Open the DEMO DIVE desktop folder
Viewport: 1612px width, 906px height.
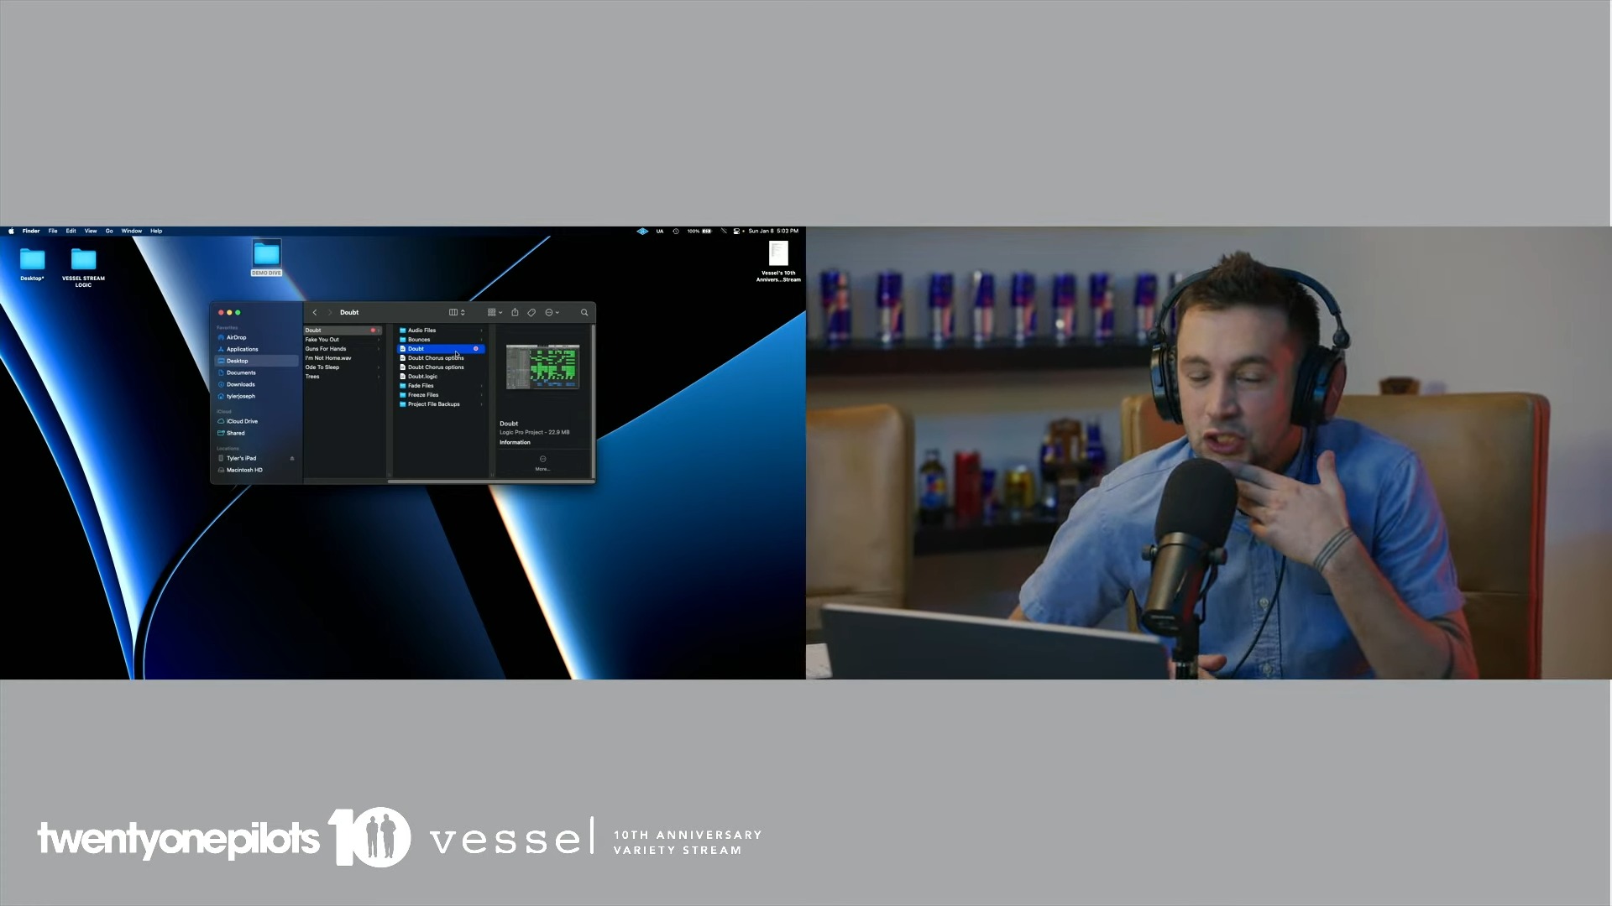266,254
